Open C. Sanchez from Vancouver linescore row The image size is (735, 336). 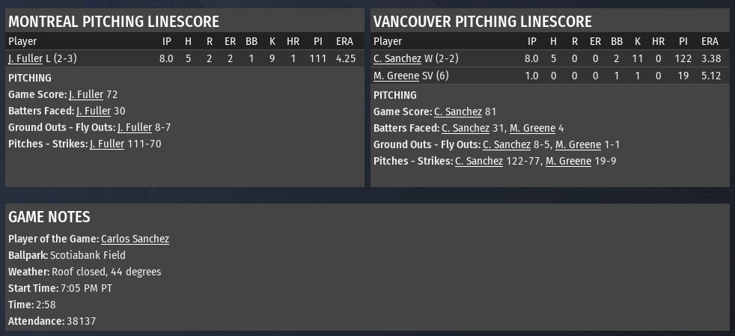[x=397, y=58]
